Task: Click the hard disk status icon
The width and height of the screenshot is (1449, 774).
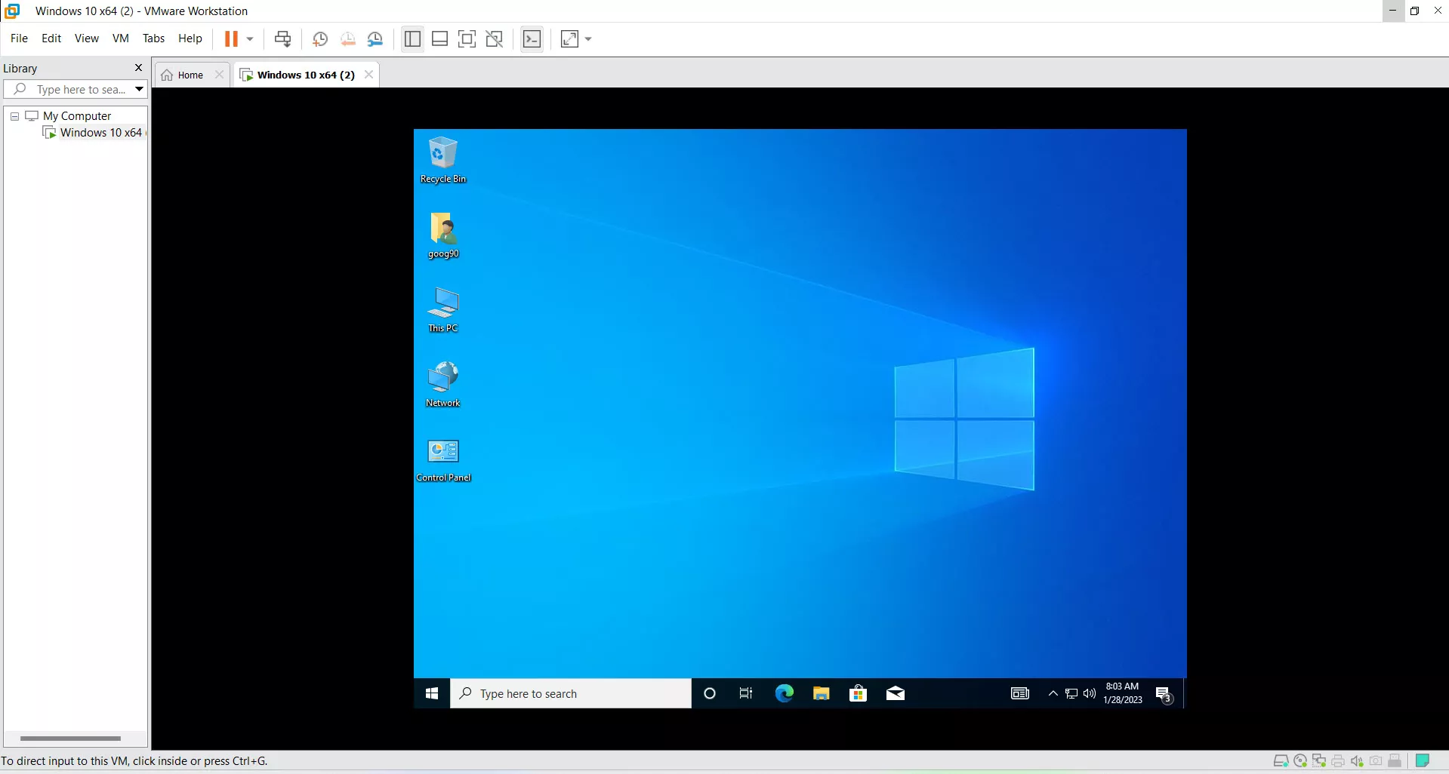Action: pyautogui.click(x=1281, y=760)
